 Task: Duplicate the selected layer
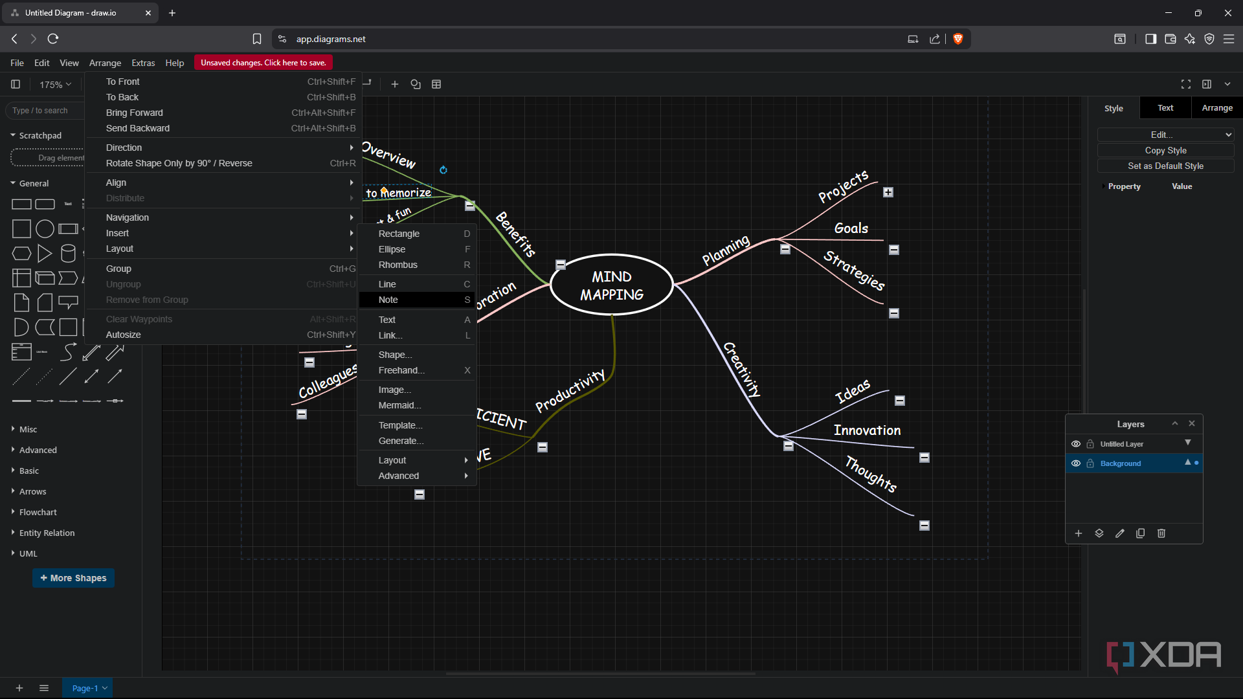coord(1141,533)
